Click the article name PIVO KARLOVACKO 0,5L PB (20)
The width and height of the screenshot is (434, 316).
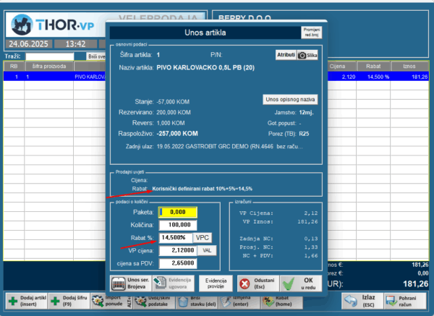(x=205, y=67)
